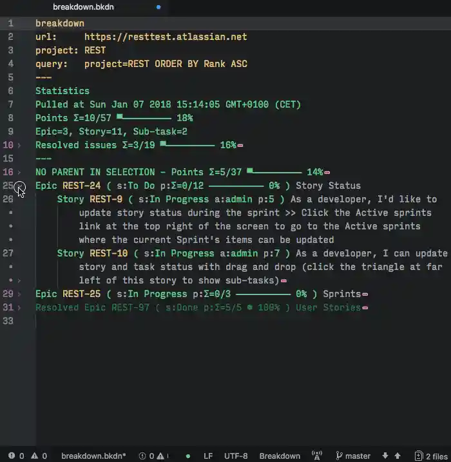Viewport: 451px width, 462px height.
Task: Click the pink fold marker after show sub-tasks)
Action: [x=283, y=281]
